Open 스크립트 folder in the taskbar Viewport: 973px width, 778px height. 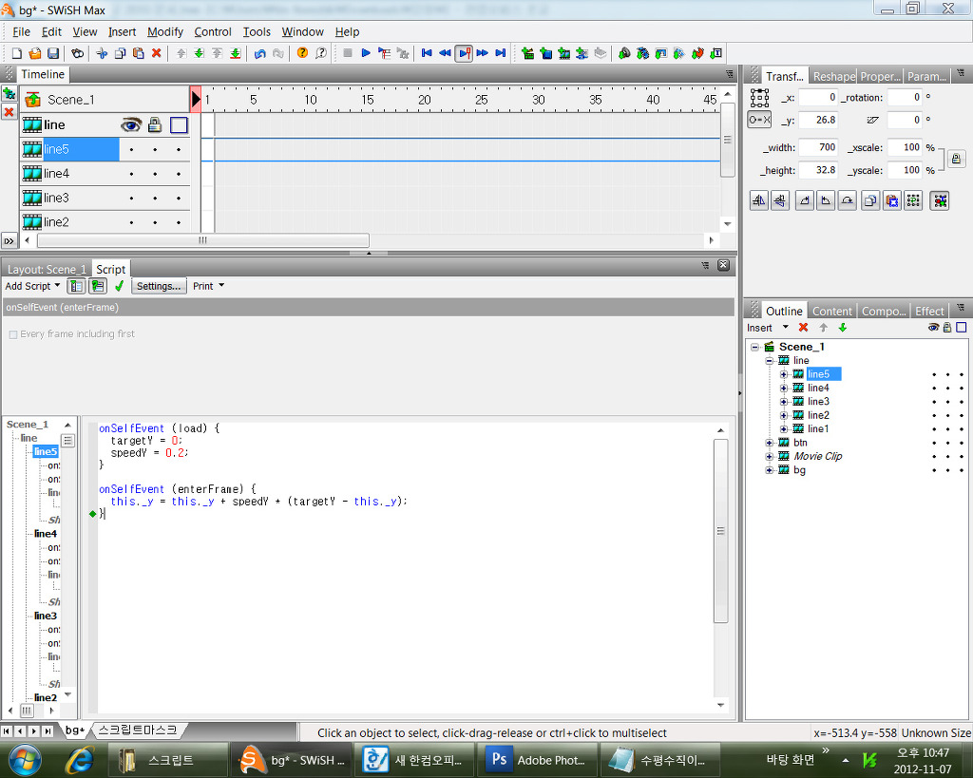point(166,760)
